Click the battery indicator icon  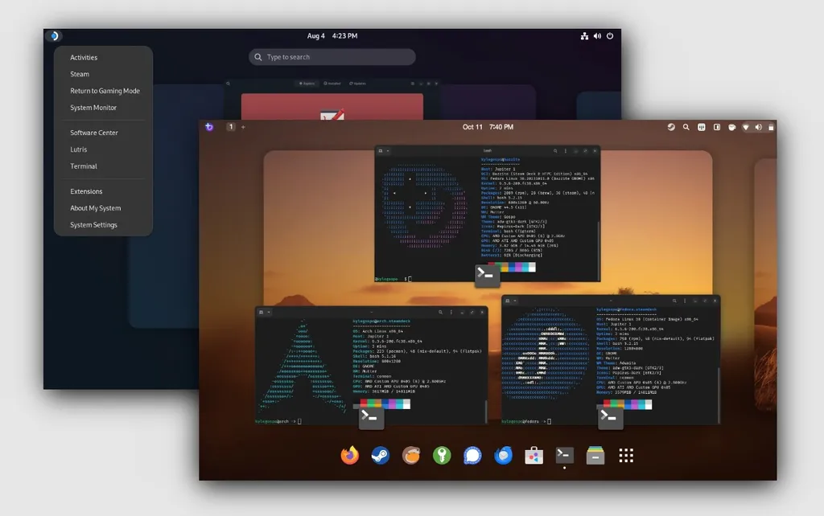772,127
